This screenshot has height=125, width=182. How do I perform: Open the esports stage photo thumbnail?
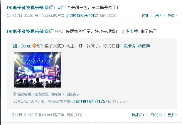pyautogui.click(x=38, y=70)
